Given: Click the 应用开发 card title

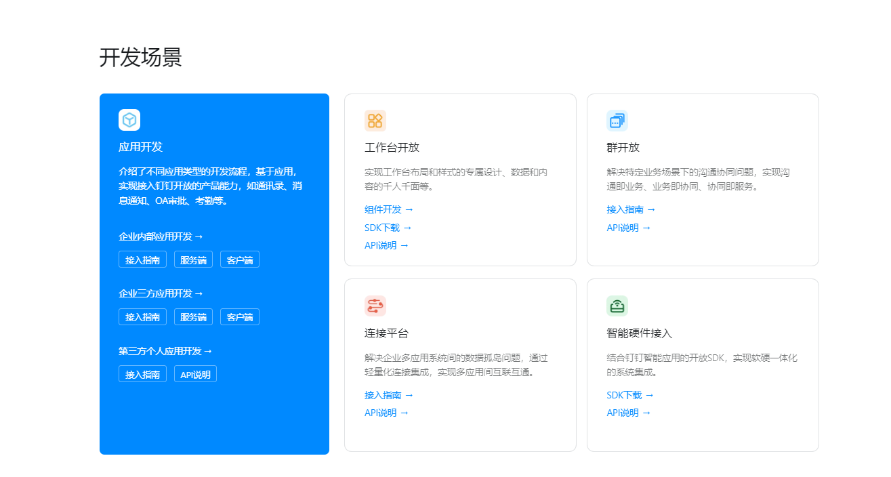Looking at the screenshot, I should click(x=140, y=147).
